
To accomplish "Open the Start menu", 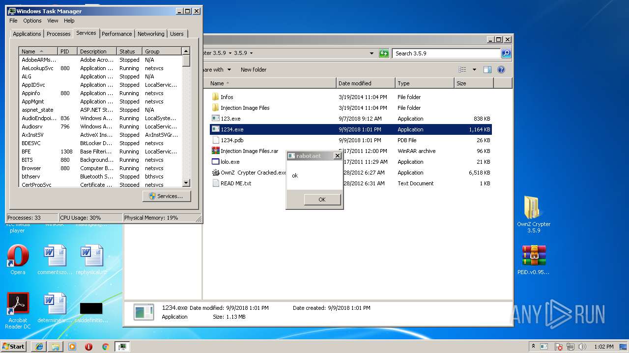I will click(14, 347).
